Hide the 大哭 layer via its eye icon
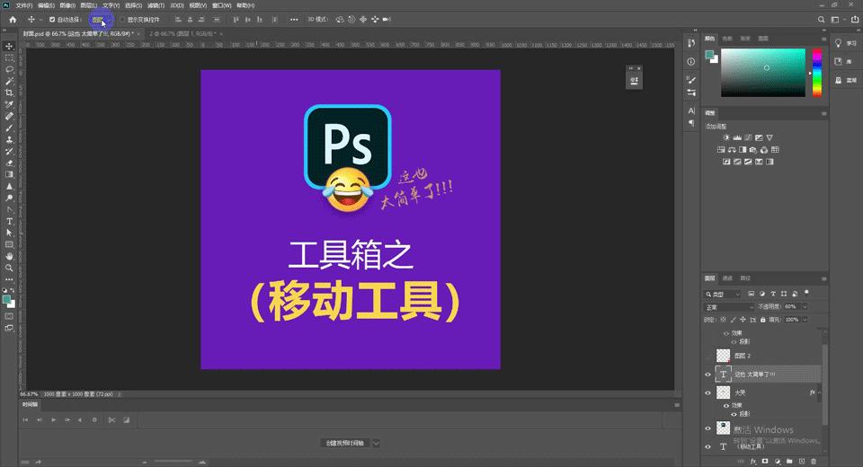Viewport: 863px width, 467px height. click(707, 393)
